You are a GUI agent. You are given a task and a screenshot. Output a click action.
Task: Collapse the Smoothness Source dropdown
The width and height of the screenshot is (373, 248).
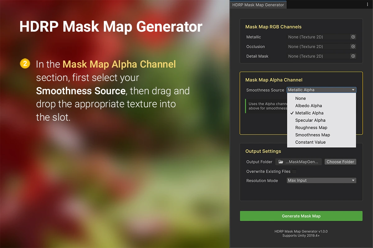point(321,90)
